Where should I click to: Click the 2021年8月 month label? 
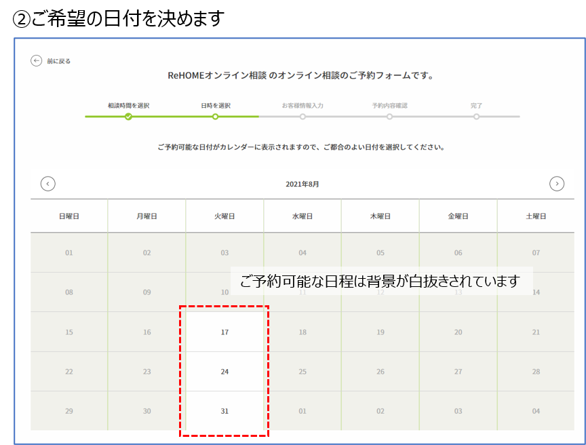302,184
